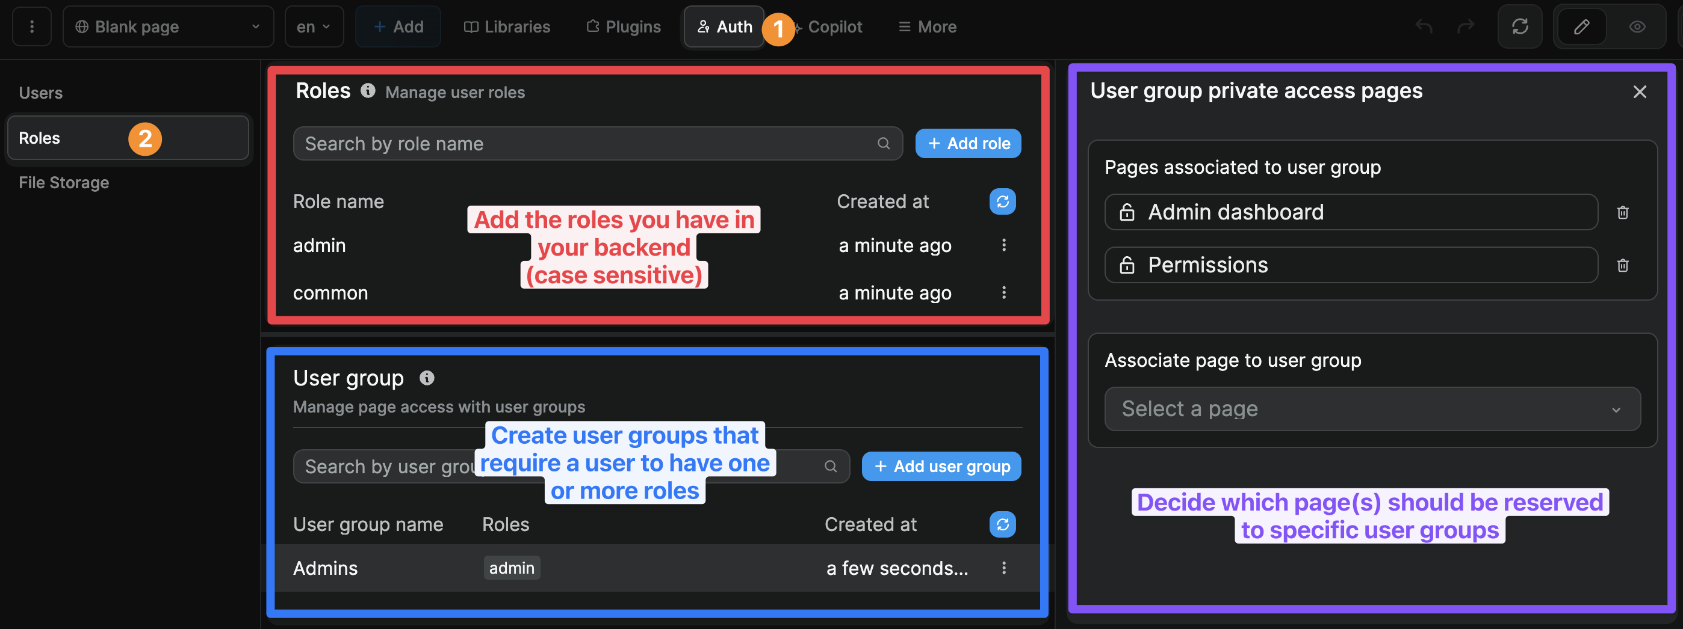Refresh the roles table list
The width and height of the screenshot is (1683, 629).
pyautogui.click(x=1002, y=201)
